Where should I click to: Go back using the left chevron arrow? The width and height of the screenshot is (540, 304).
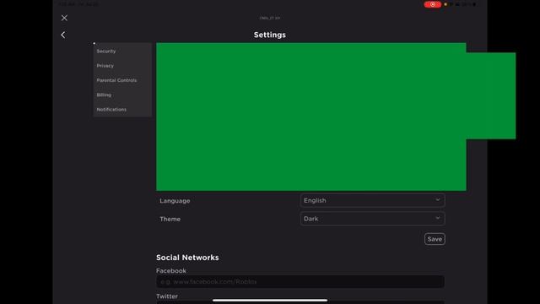63,35
